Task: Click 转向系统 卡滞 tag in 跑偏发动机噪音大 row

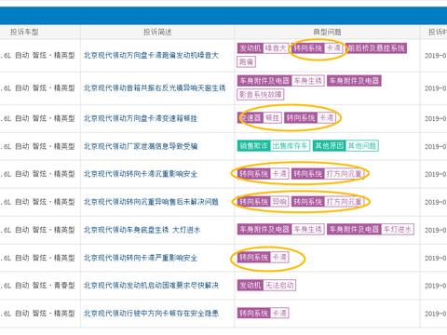Action: [x=318, y=48]
